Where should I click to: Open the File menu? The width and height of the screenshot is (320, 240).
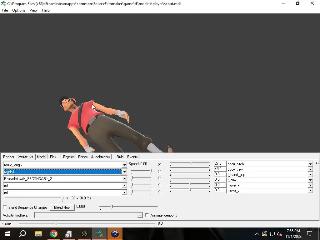pyautogui.click(x=5, y=10)
